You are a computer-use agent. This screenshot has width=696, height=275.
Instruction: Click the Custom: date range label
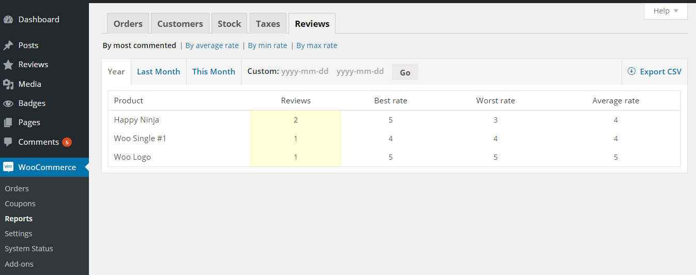click(x=263, y=71)
